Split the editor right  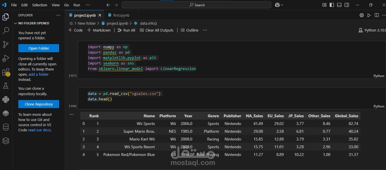[x=377, y=15]
